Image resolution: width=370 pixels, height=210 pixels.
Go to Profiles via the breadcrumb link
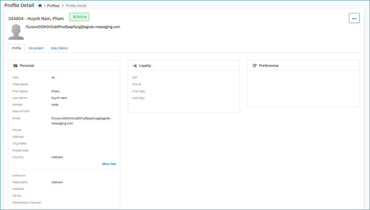click(x=53, y=6)
